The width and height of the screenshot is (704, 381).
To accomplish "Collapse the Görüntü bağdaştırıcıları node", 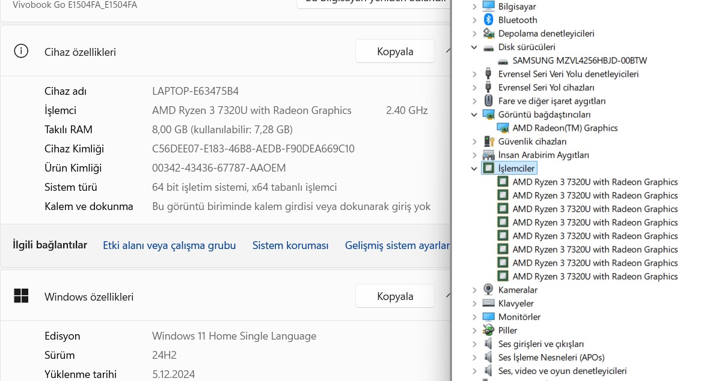I will pos(474,115).
